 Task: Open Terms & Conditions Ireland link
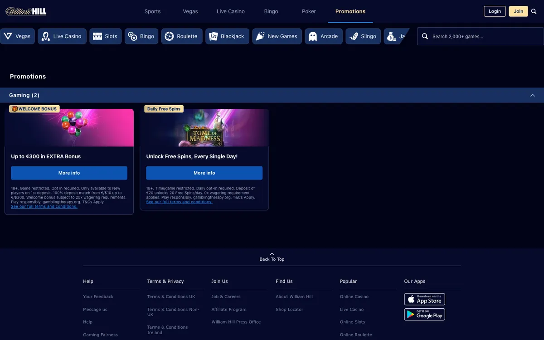pos(167,330)
